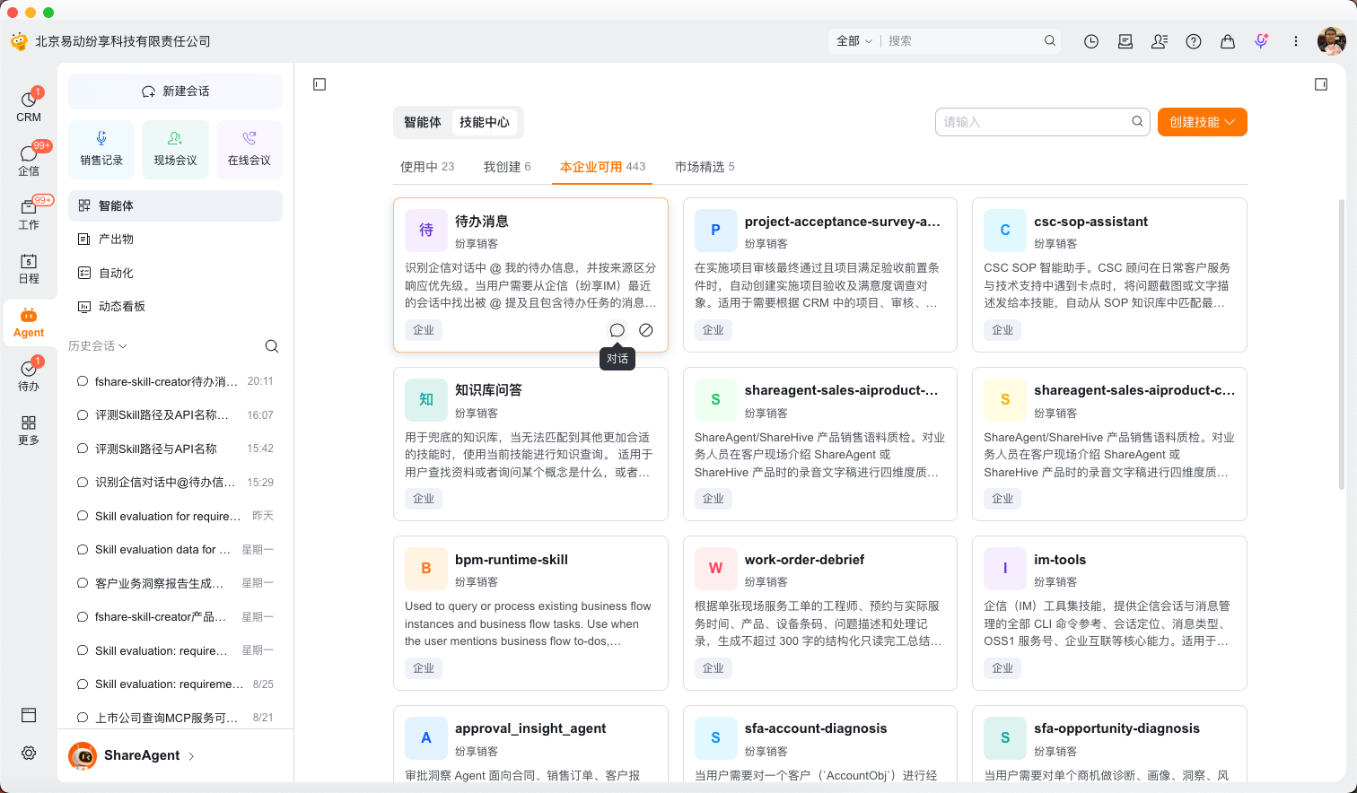Open the 知识库问答 skill card

click(530, 444)
